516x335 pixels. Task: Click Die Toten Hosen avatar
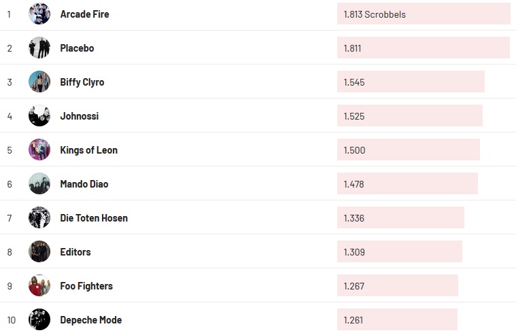coord(39,217)
